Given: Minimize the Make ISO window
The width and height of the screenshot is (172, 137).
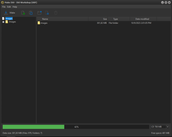Looking at the screenshot, I should point(162,2).
